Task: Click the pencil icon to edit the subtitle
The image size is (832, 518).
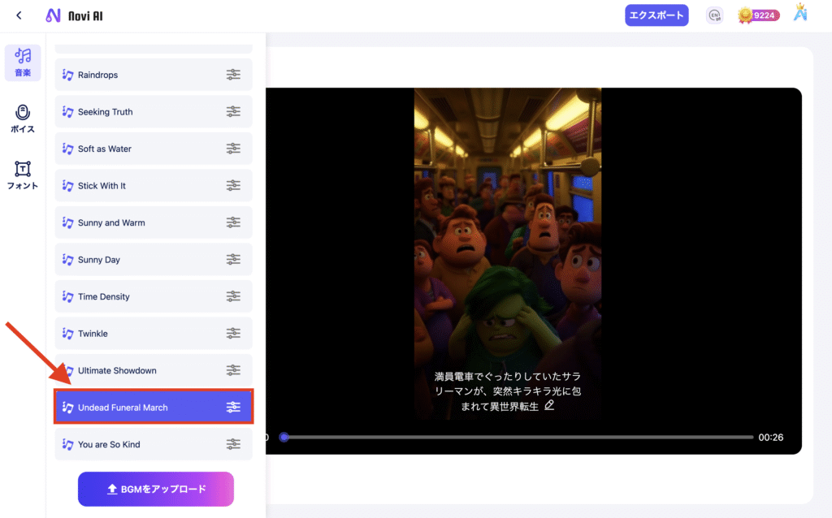Action: pyautogui.click(x=550, y=405)
